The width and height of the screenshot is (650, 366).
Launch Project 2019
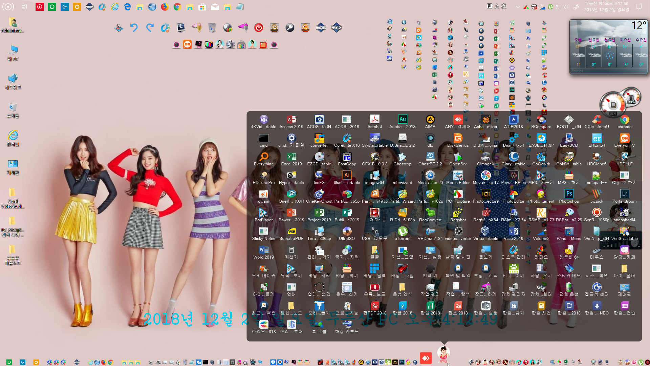(x=319, y=215)
